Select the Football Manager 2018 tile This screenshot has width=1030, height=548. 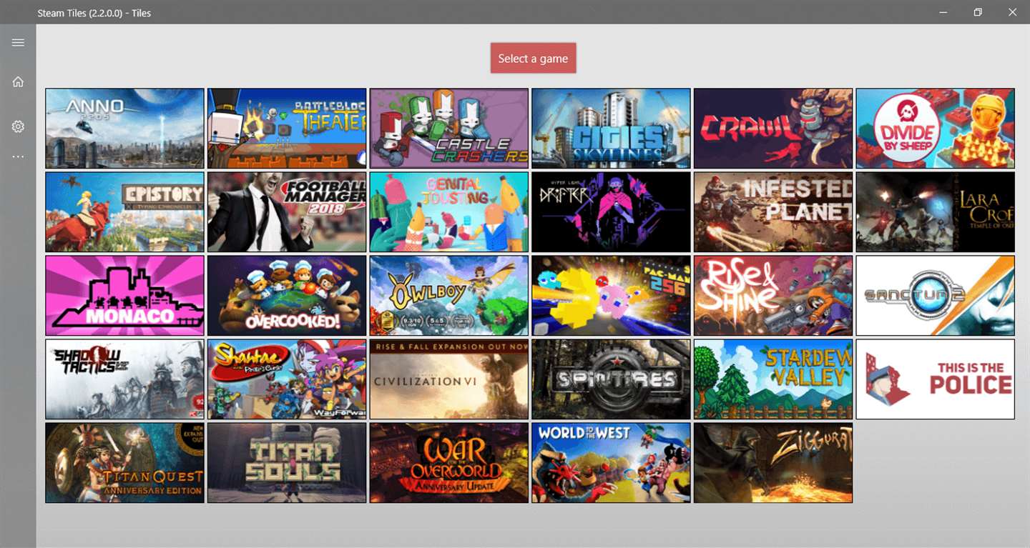(287, 212)
